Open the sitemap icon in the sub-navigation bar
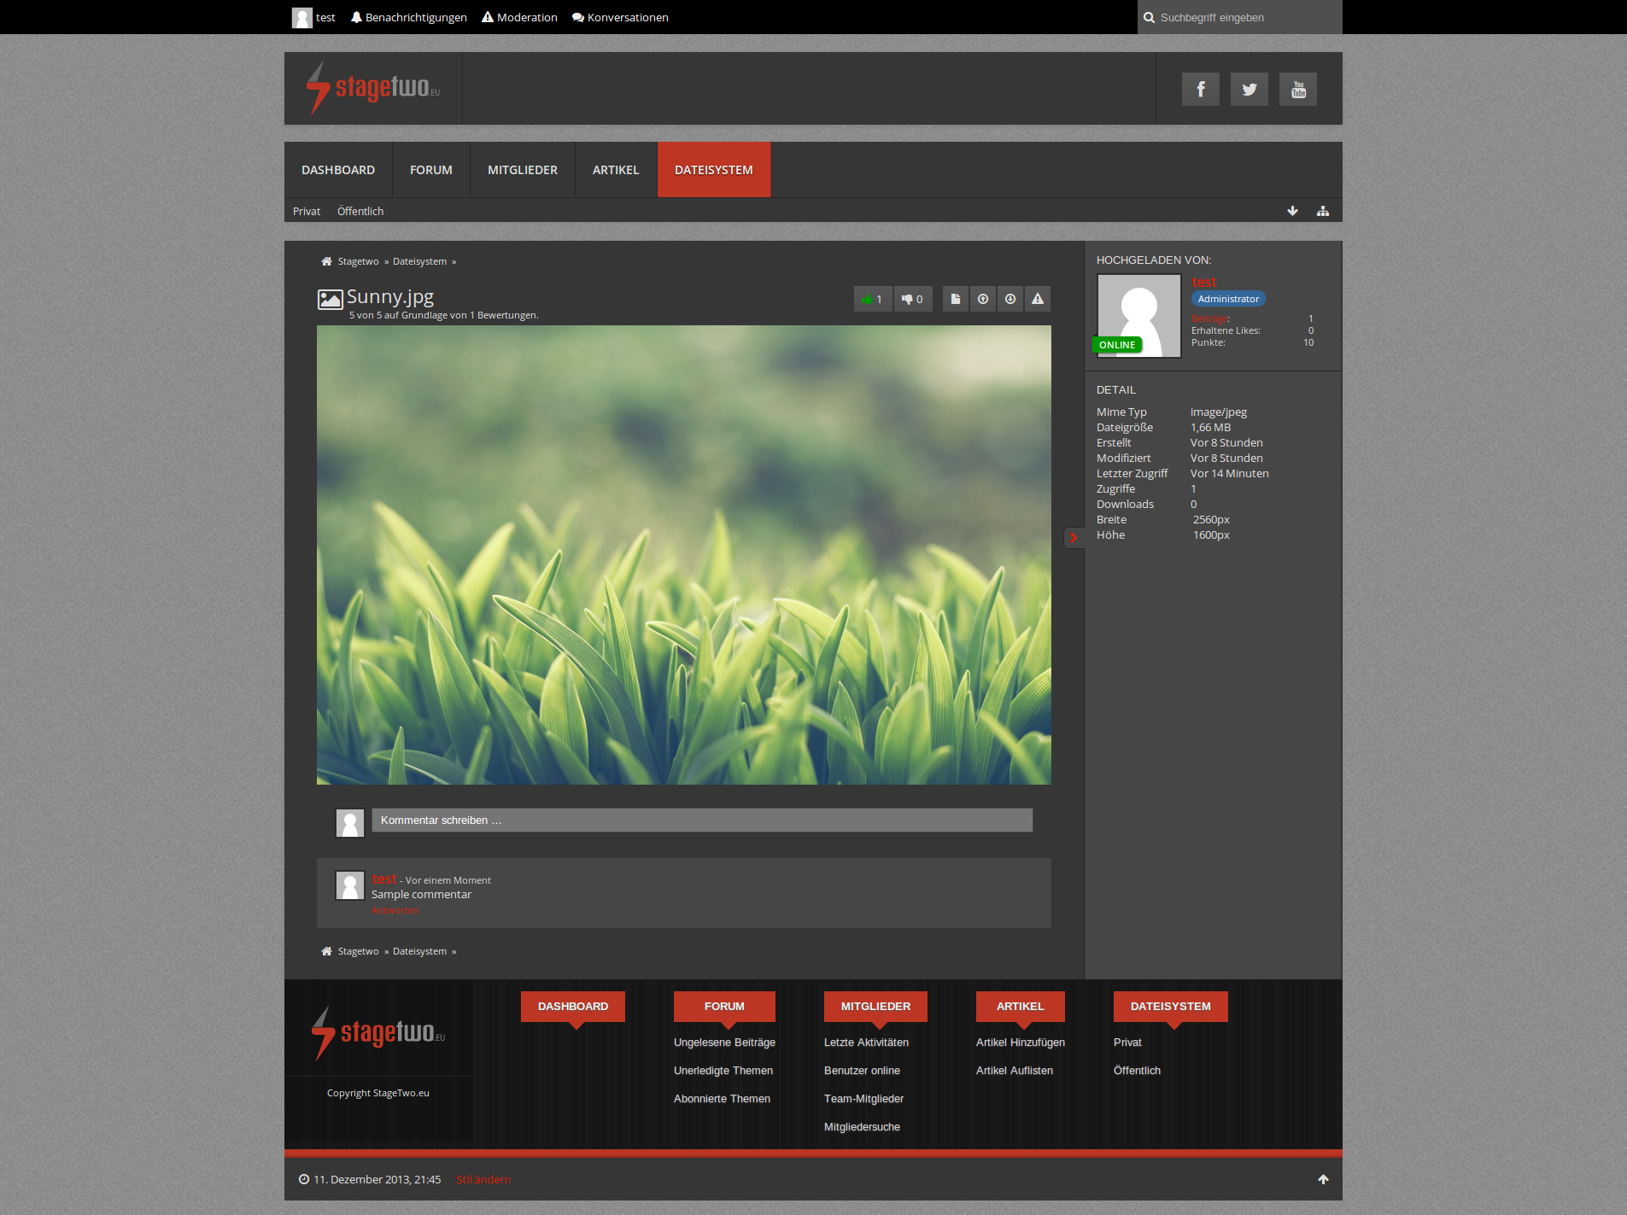Screen dimensions: 1627x1215 1322,211
